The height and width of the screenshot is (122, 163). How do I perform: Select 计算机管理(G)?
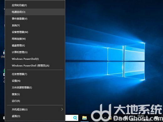tap(35, 52)
